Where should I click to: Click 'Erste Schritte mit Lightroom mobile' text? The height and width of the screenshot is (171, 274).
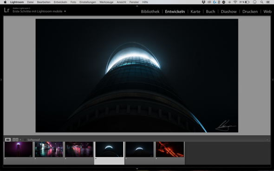(x=38, y=11)
